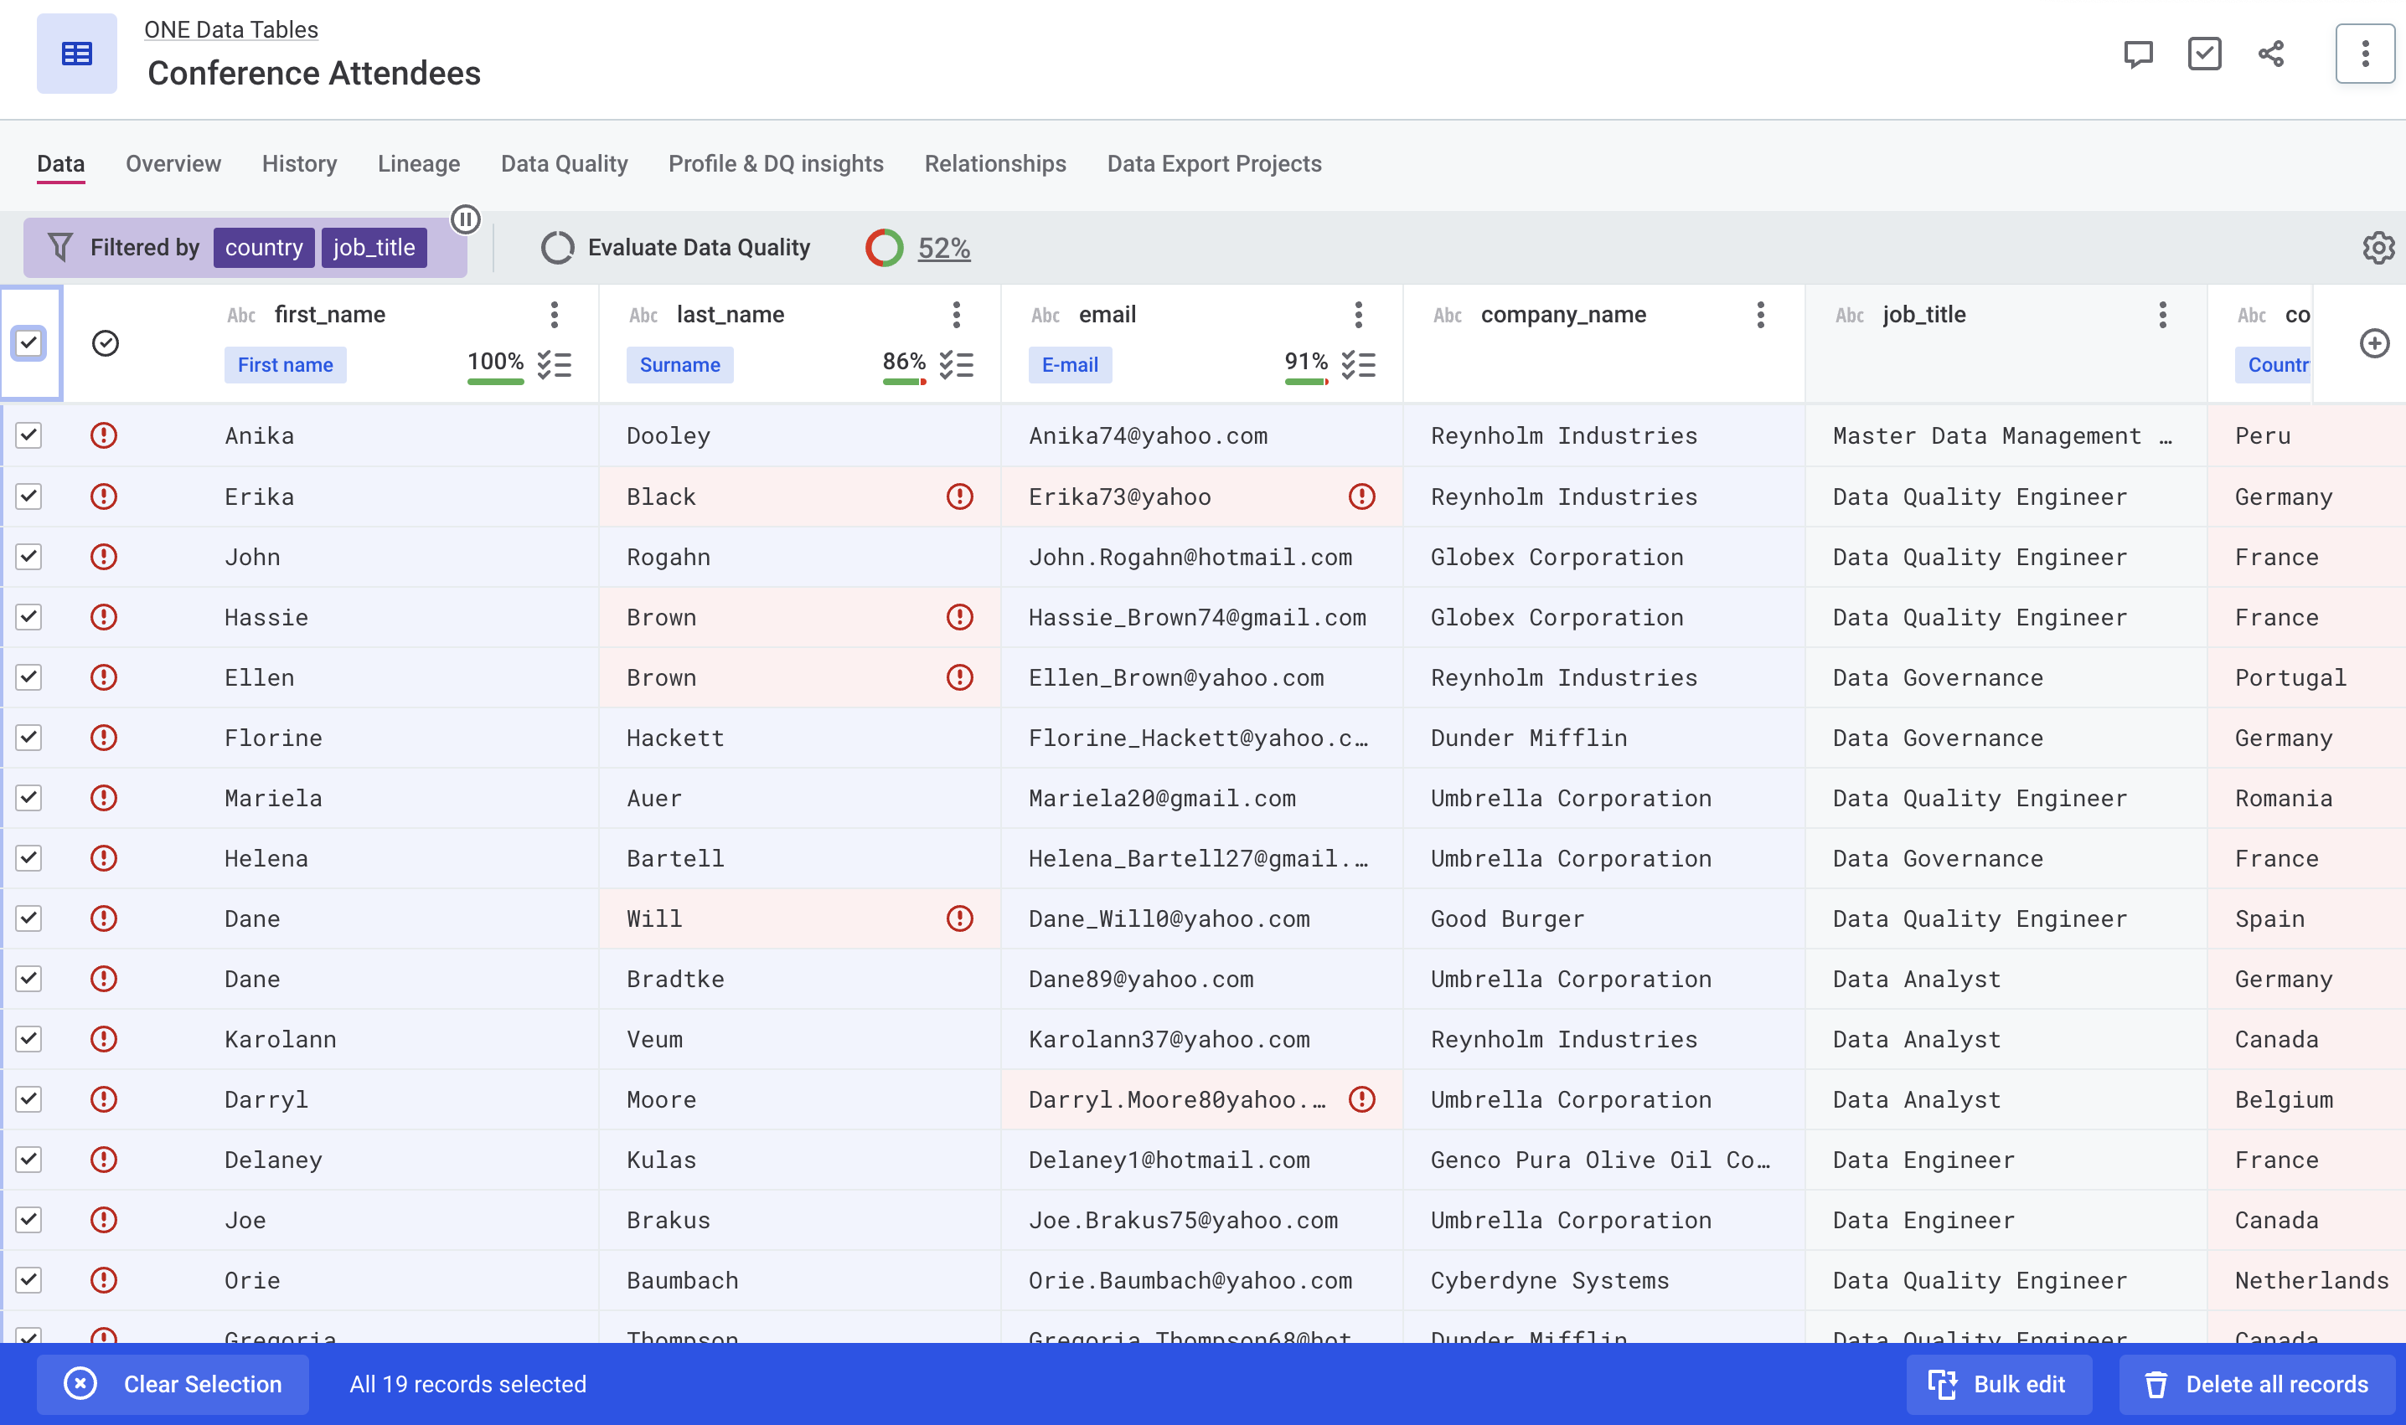Click the 52% data quality link

click(943, 249)
